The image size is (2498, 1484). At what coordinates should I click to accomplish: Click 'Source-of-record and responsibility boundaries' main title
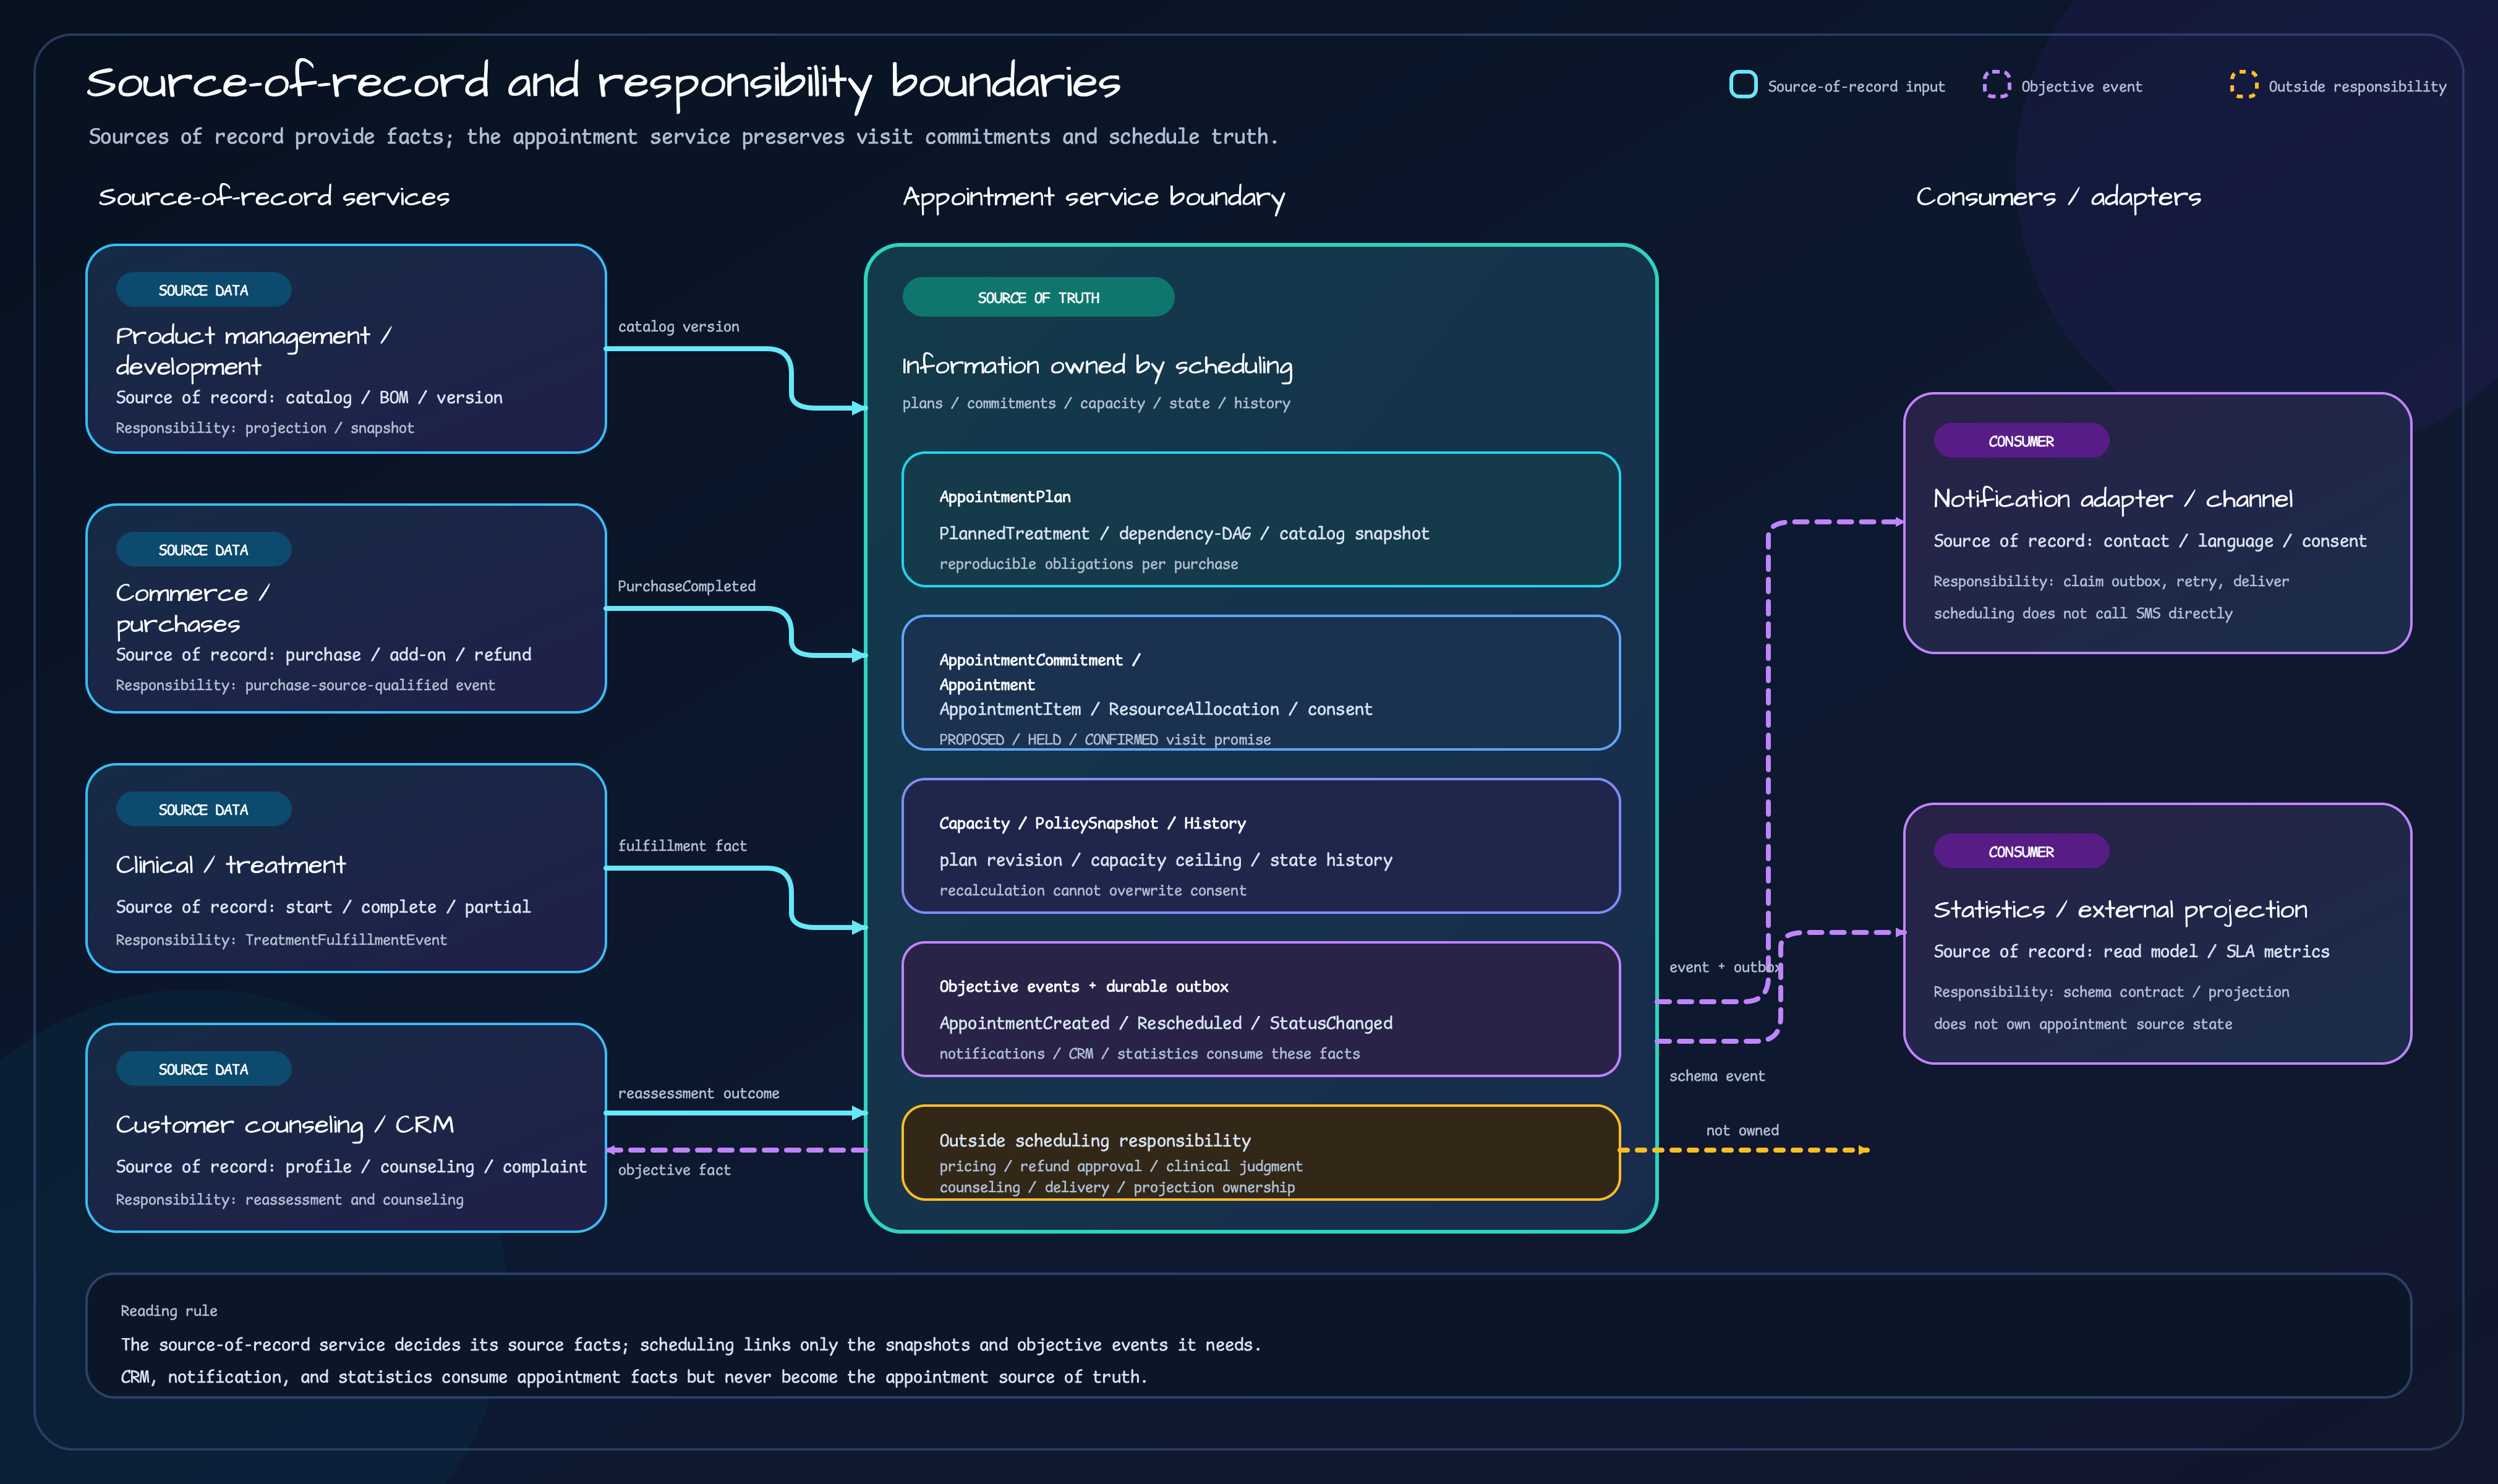603,83
